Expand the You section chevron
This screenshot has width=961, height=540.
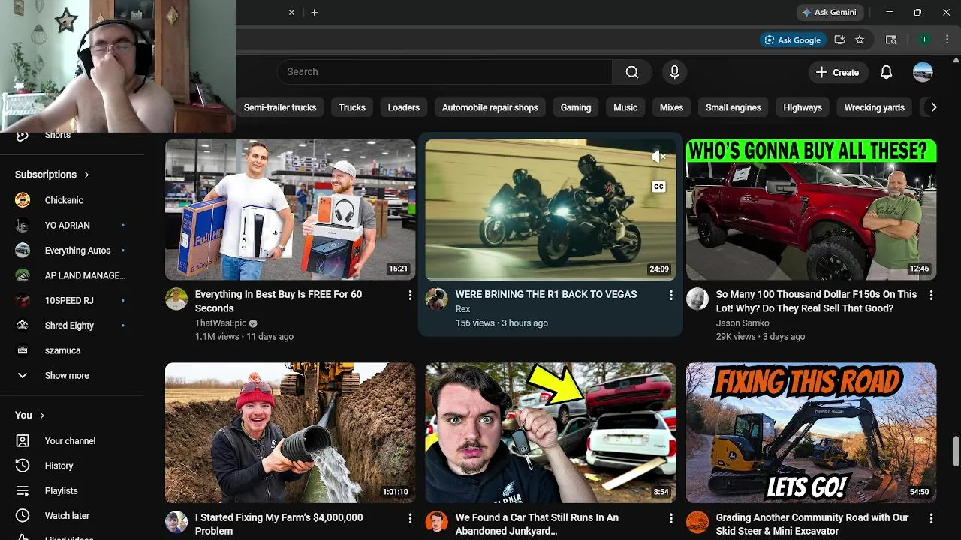(x=42, y=415)
